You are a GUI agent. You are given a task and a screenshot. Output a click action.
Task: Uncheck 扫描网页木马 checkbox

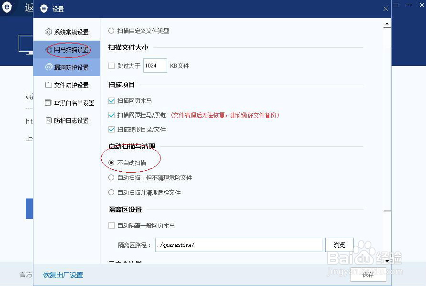click(x=111, y=101)
